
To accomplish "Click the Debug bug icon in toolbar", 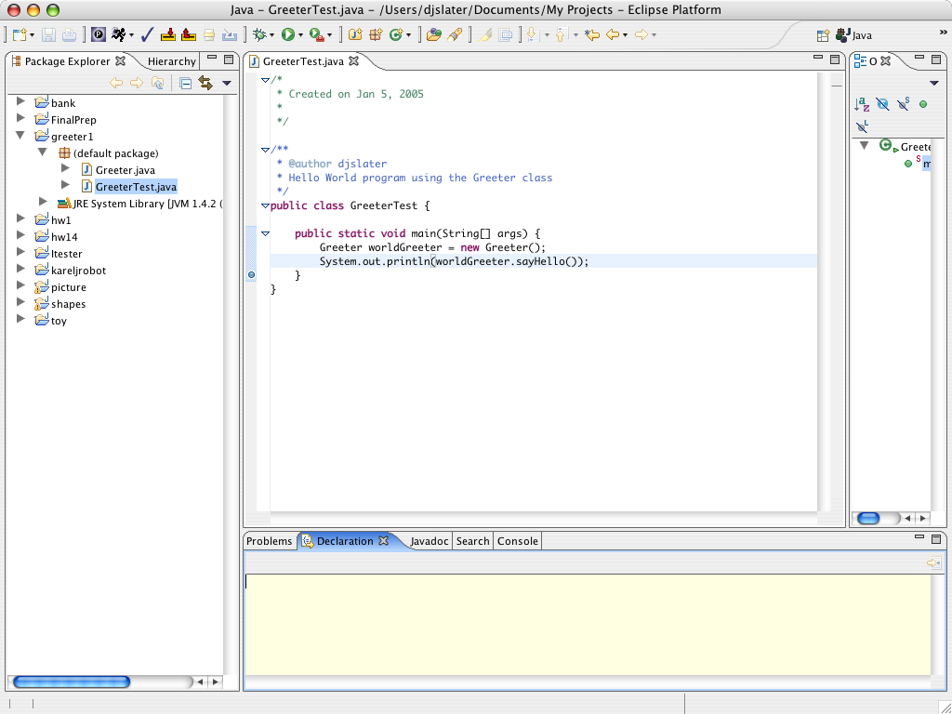I will pyautogui.click(x=259, y=35).
